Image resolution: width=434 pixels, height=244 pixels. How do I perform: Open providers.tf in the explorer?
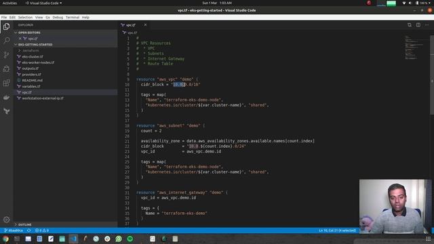66,75
